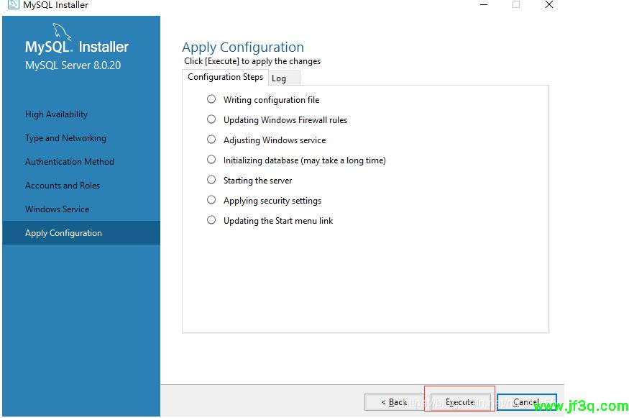
Task: Select the Updating the Start menu link circle
Action: pos(211,219)
